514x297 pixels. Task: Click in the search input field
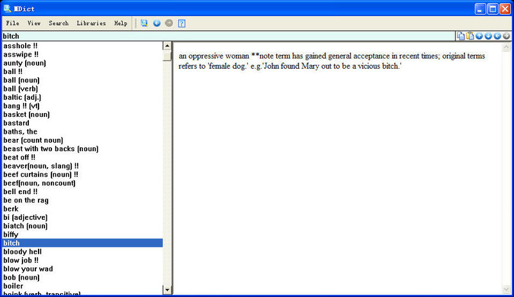225,36
